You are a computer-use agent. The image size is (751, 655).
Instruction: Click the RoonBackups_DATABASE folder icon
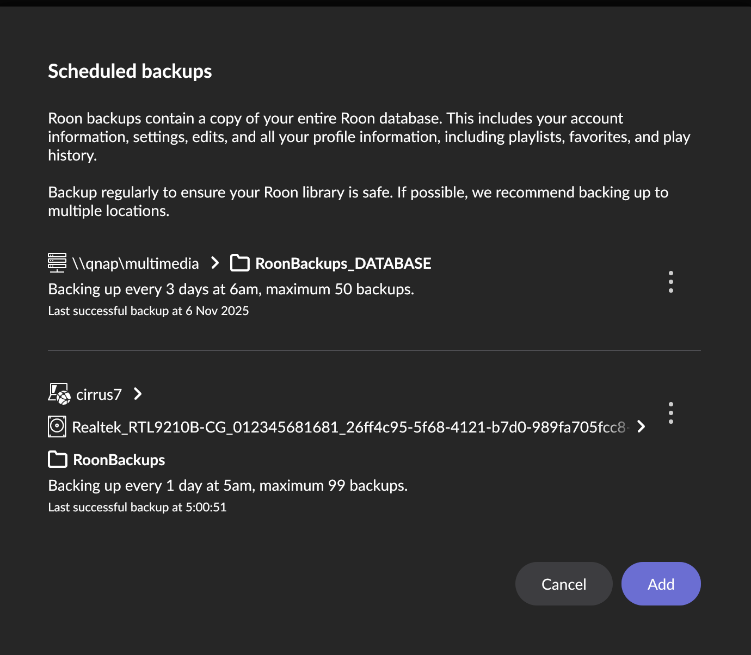tap(240, 263)
